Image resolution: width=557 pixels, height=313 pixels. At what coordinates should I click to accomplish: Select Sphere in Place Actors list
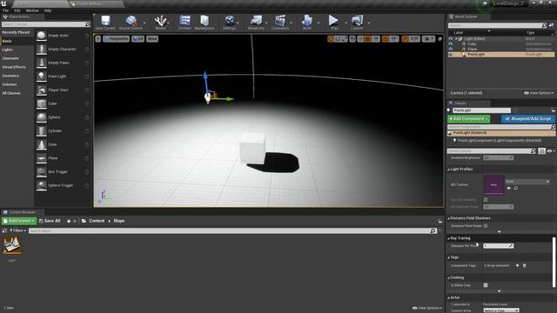point(63,117)
